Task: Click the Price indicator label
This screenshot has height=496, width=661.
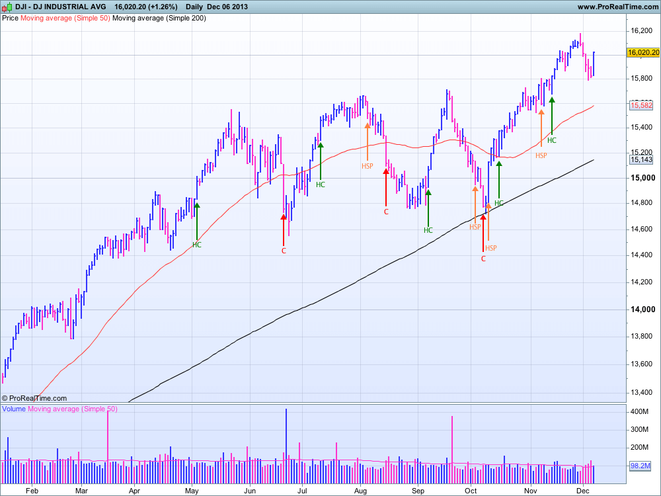Action: click(10, 18)
